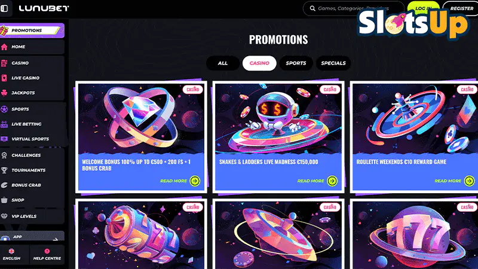
Task: Open the Shop bag icon
Action: pyautogui.click(x=4, y=200)
